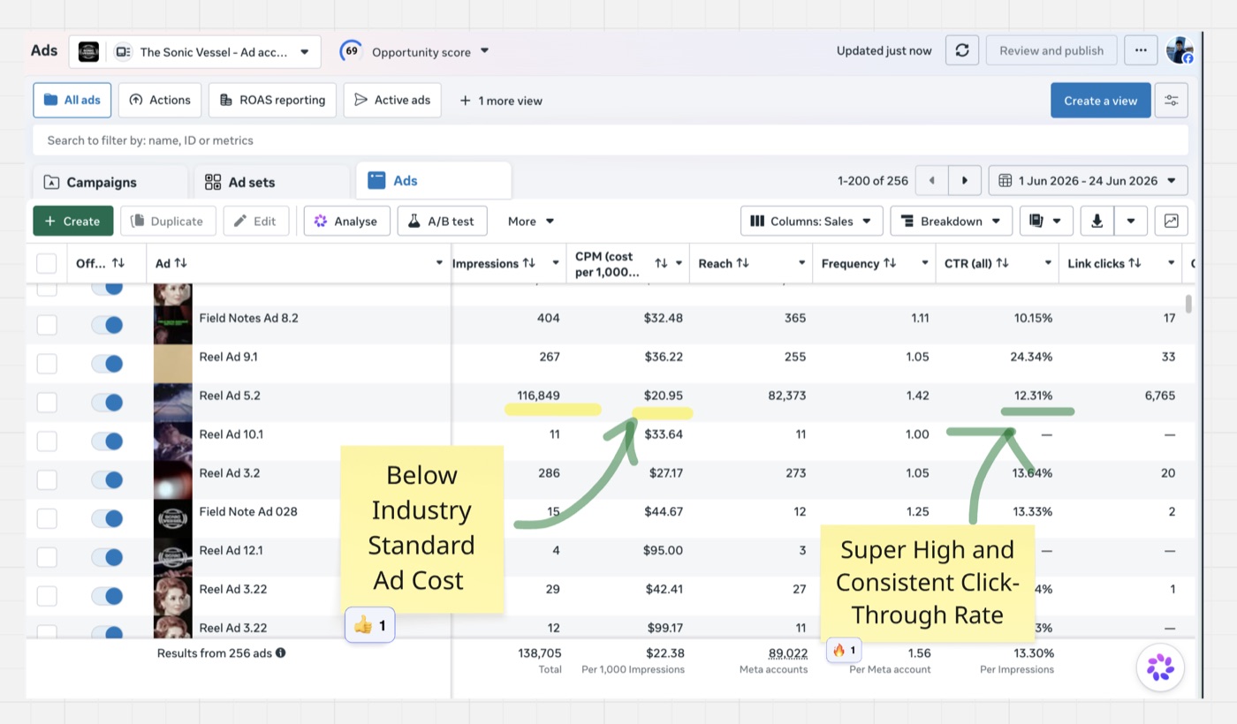Turn off the Reel Ad 12.1 toggle

(x=107, y=557)
